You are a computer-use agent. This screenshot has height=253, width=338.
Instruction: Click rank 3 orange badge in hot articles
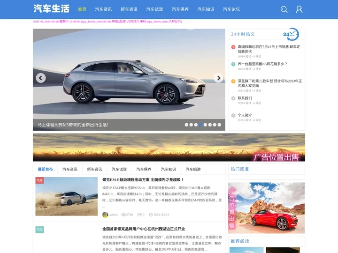233,82
